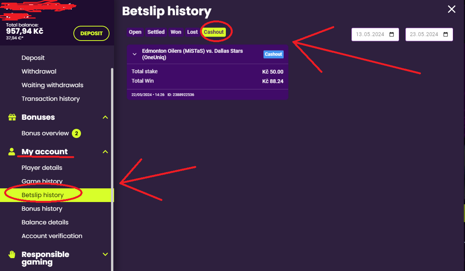The width and height of the screenshot is (465, 271).
Task: Expand the Responsible gaming section chevron
Action: coord(105,254)
